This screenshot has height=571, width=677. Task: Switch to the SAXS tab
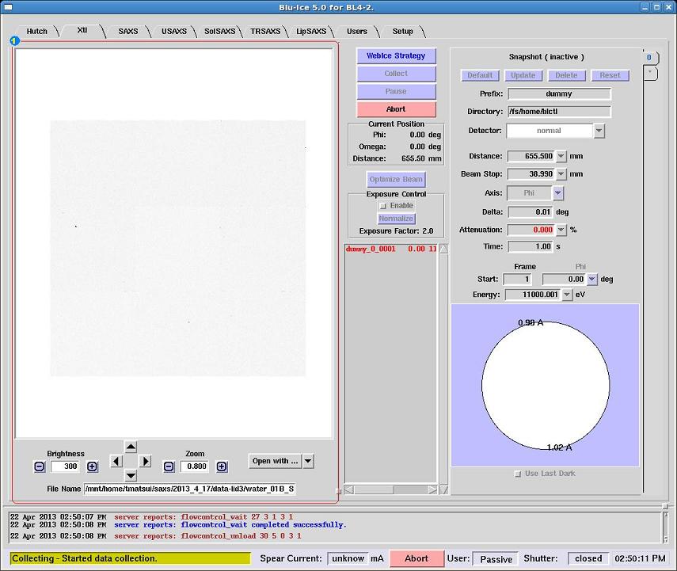pos(127,32)
